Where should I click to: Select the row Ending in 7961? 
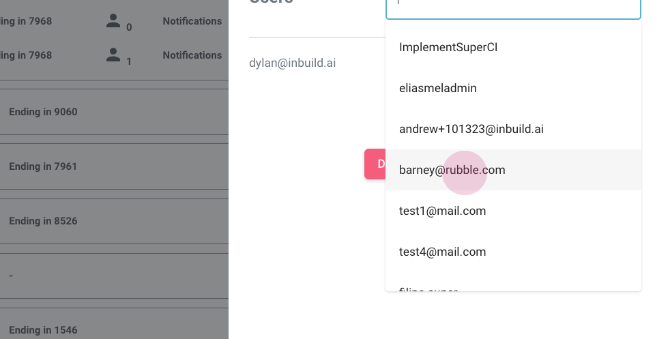tap(43, 166)
